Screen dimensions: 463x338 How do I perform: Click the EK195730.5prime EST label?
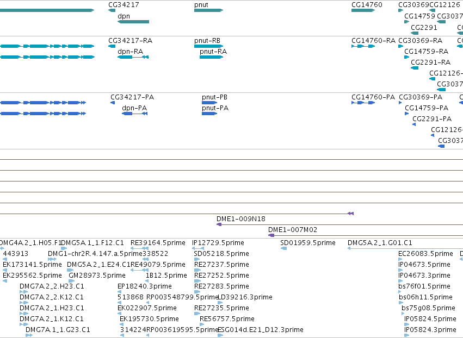[149, 320]
